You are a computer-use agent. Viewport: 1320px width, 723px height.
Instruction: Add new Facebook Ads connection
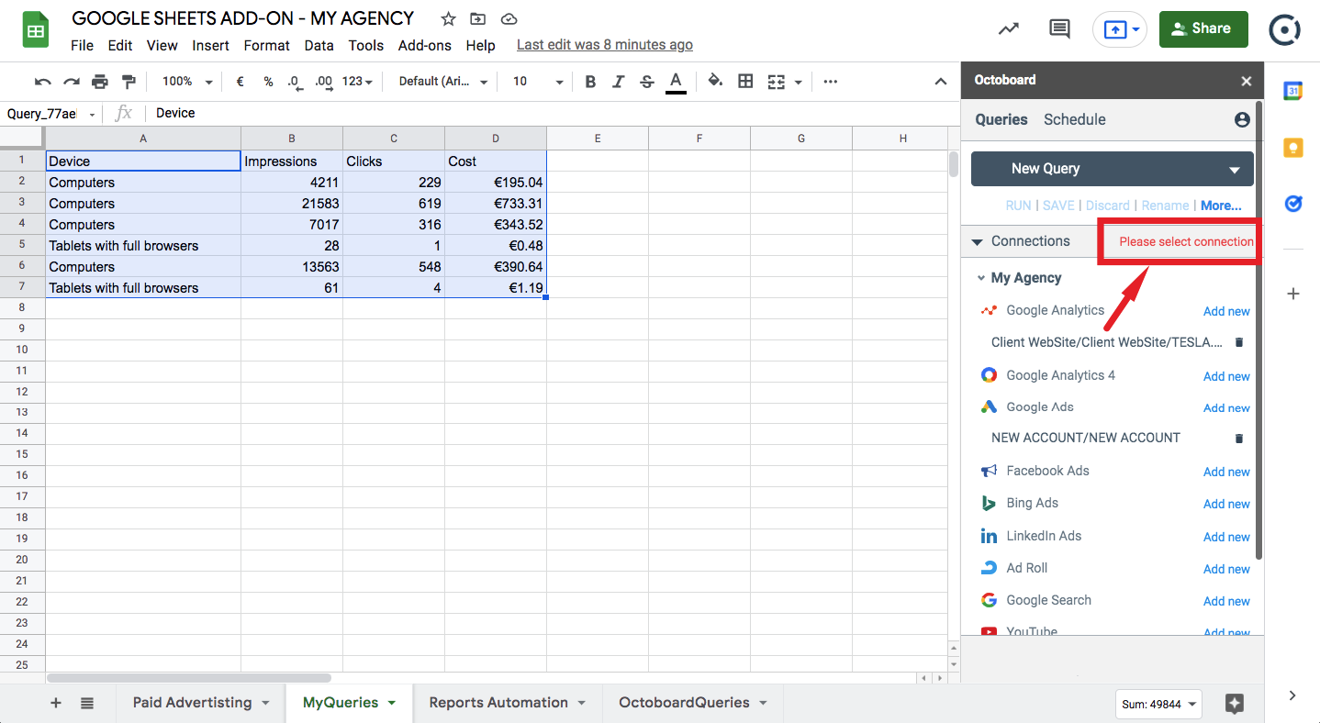tap(1226, 472)
